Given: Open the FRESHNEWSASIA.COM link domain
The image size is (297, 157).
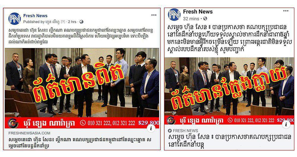Looking at the screenshot, I should [29, 133].
